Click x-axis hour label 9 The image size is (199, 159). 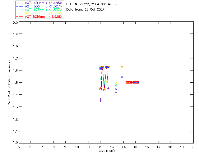[65, 147]
